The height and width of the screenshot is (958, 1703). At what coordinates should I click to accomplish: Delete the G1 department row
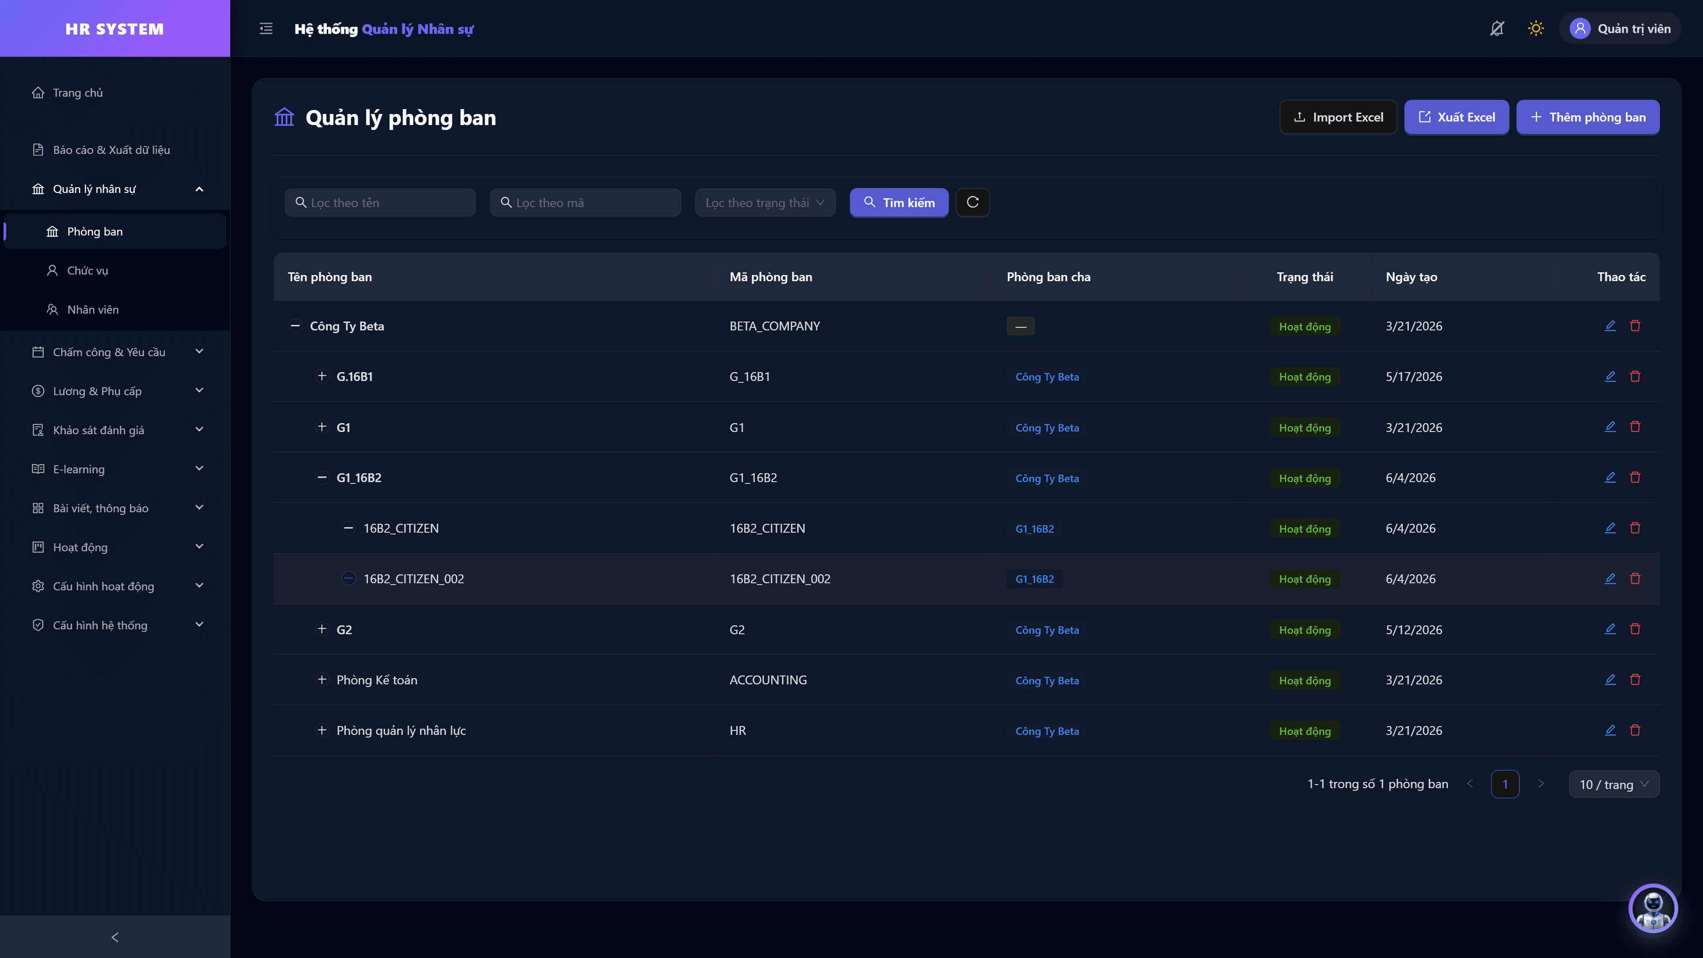(x=1635, y=427)
